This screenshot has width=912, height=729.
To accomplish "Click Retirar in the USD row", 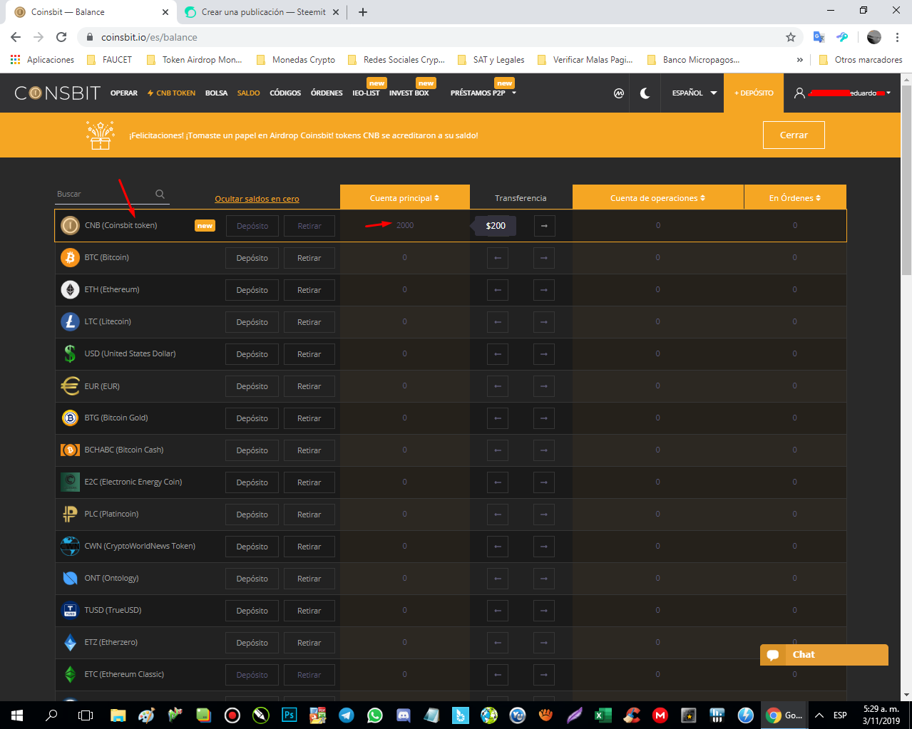I will [x=309, y=354].
